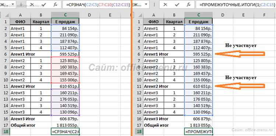Click cell 176 053р. in СРЗНАЧ sheet
The width and height of the screenshot is (276, 136).
tap(65, 99)
